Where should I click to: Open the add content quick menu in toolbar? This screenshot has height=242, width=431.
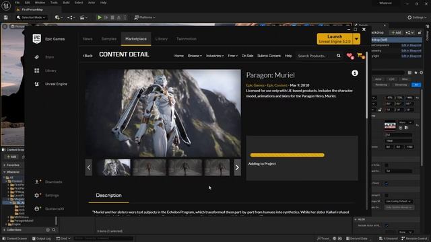point(59,17)
